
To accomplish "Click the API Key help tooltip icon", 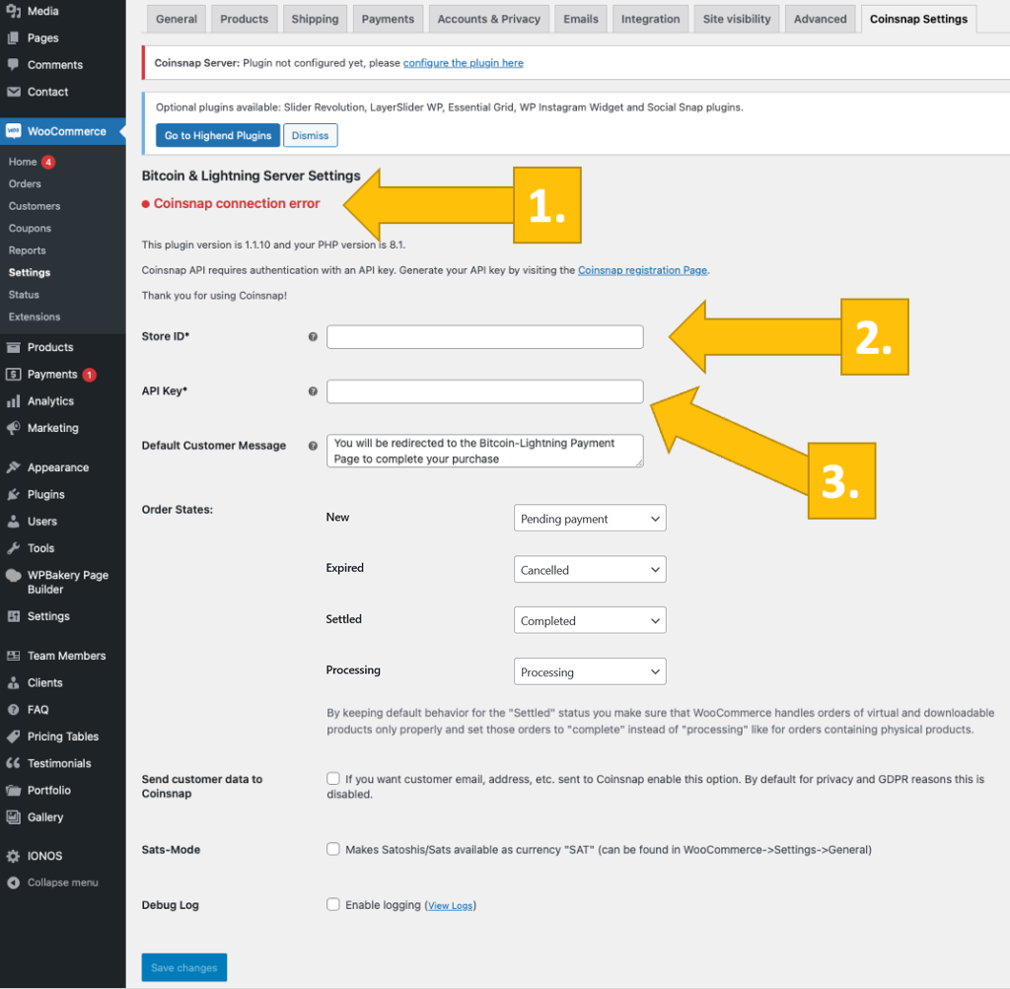I will [x=313, y=391].
